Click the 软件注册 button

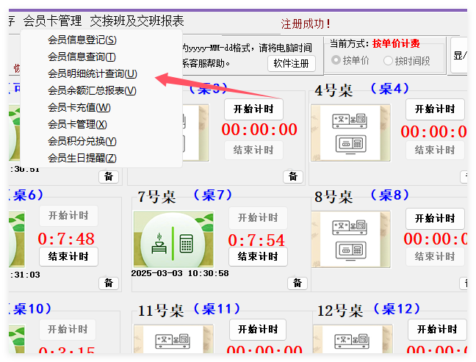pos(292,63)
